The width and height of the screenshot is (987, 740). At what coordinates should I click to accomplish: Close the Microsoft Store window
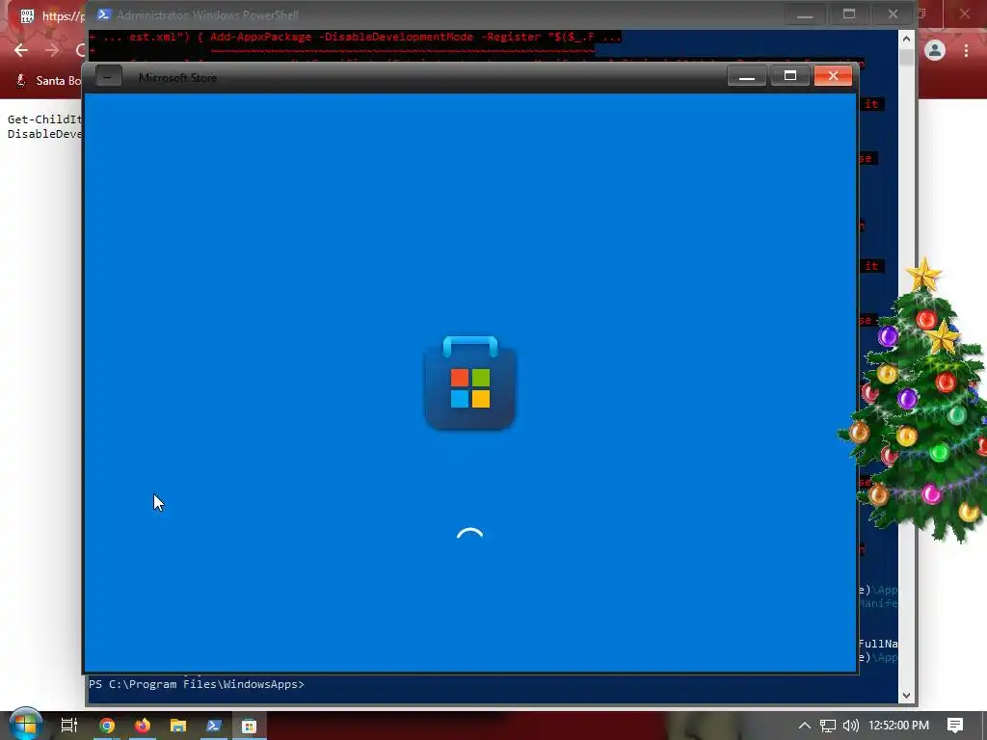(833, 76)
